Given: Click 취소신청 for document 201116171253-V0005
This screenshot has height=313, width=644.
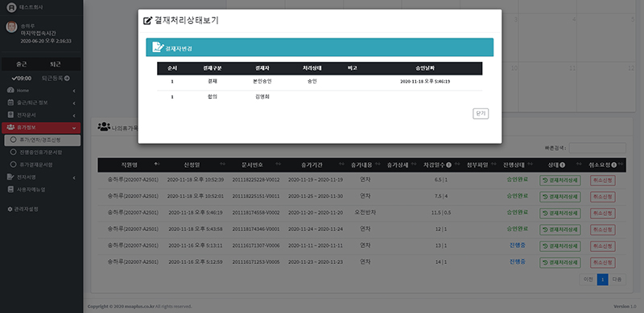Looking at the screenshot, I should pyautogui.click(x=602, y=262).
